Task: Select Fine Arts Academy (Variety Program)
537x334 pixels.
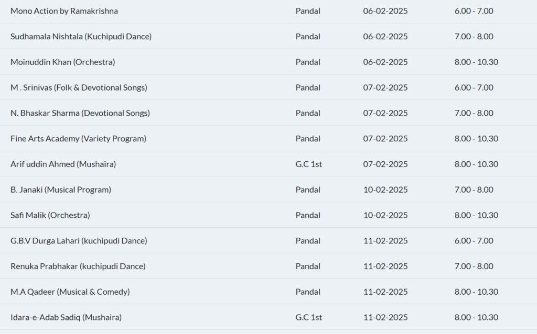Action: (78, 139)
